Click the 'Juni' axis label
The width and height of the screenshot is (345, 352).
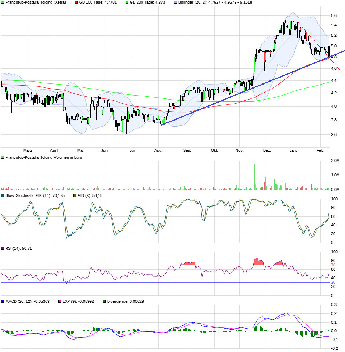point(105,150)
